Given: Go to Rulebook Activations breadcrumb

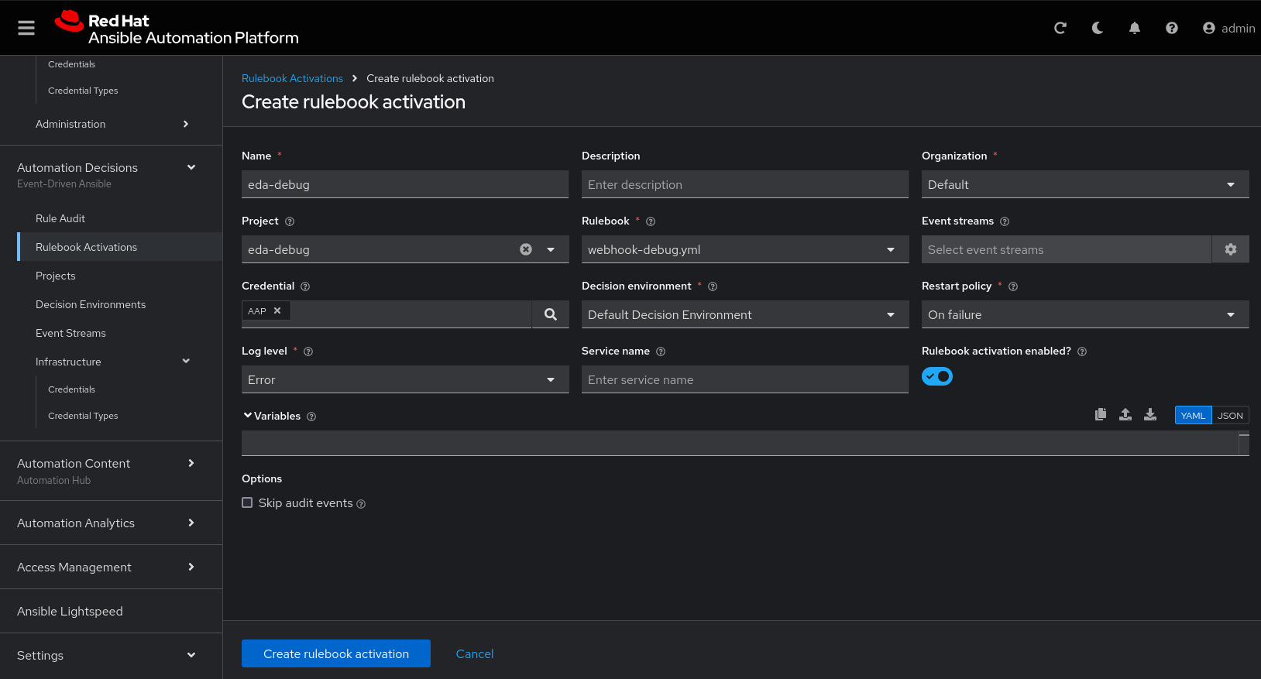Looking at the screenshot, I should click(x=292, y=78).
